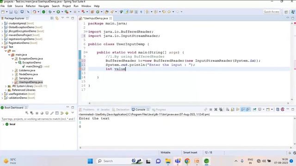Run the program with the green Run button

pyautogui.click(x=58, y=12)
